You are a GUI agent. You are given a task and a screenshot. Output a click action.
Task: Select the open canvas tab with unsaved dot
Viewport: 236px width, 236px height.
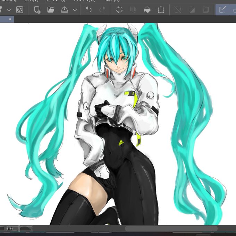7,19
